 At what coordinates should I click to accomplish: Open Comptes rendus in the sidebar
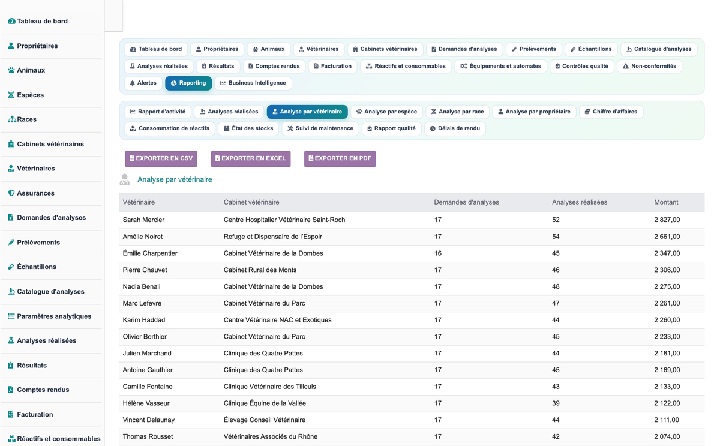[x=43, y=390]
